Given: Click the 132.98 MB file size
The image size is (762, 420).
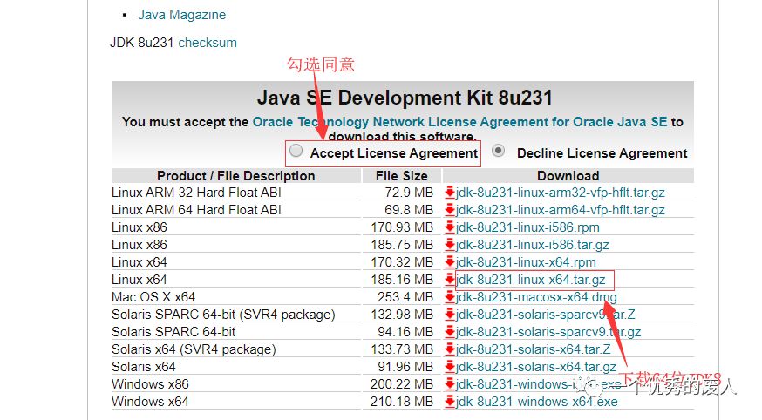Looking at the screenshot, I should (402, 315).
